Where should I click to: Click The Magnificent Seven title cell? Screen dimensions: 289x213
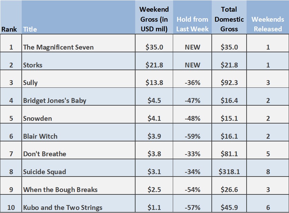[58, 47]
